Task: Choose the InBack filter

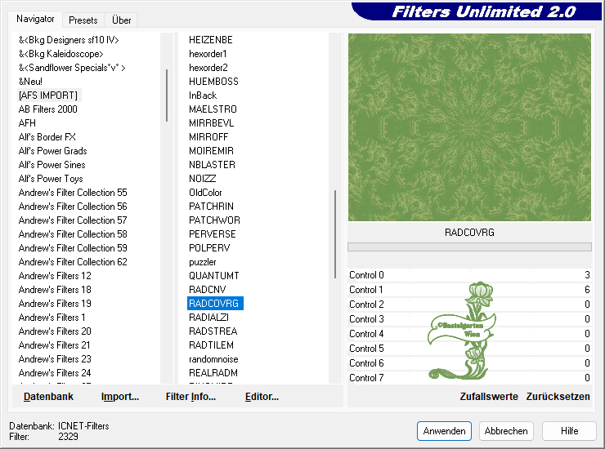Action: click(x=203, y=96)
